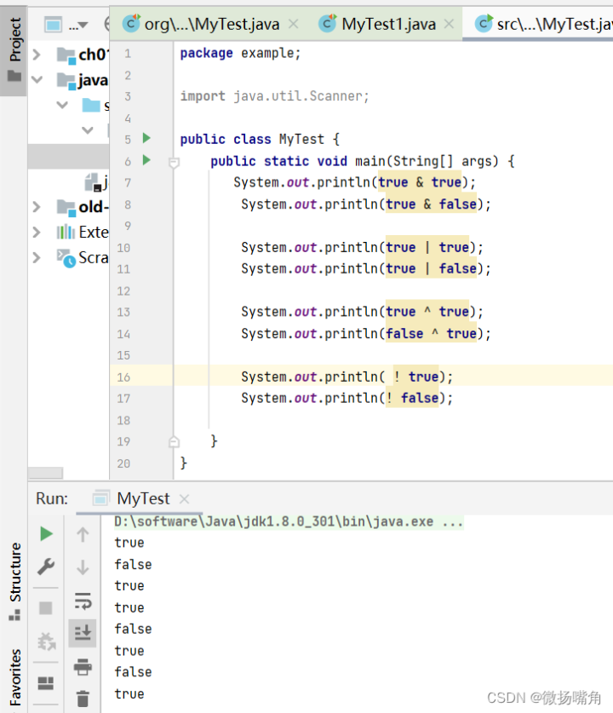Collapse the java- module node
613x713 pixels.
pyautogui.click(x=37, y=80)
